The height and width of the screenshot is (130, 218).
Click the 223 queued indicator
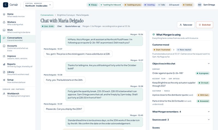[174, 5]
